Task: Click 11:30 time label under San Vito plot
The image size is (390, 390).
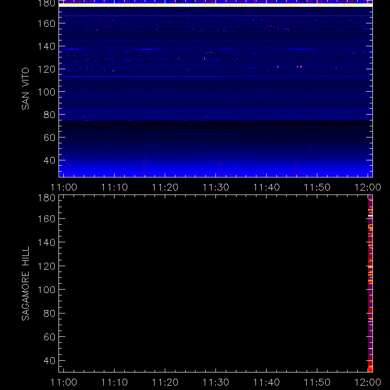Action: tap(216, 187)
